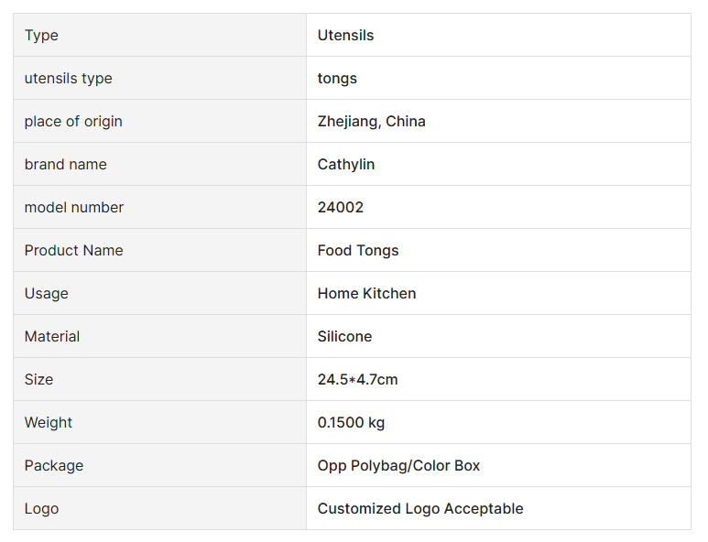Screen dimensions: 708x542
Task: Select the 'Food Tongs' value
Action: coord(358,251)
